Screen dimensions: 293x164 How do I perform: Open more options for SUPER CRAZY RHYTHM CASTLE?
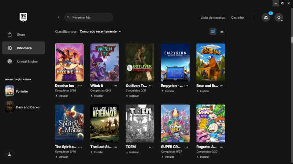[186, 147]
